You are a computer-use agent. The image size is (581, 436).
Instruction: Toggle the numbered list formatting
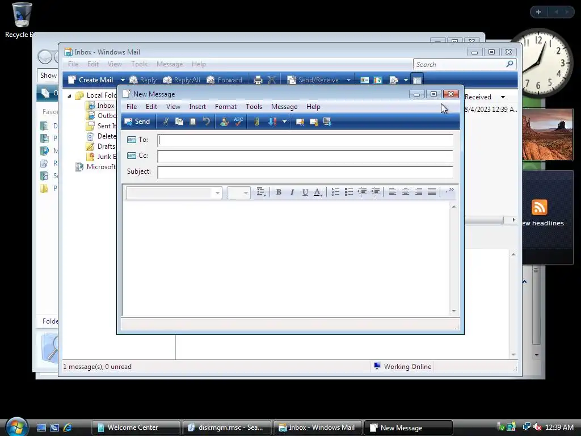click(x=335, y=192)
